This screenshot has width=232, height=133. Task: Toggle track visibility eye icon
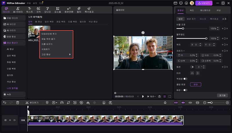(x=10, y=120)
